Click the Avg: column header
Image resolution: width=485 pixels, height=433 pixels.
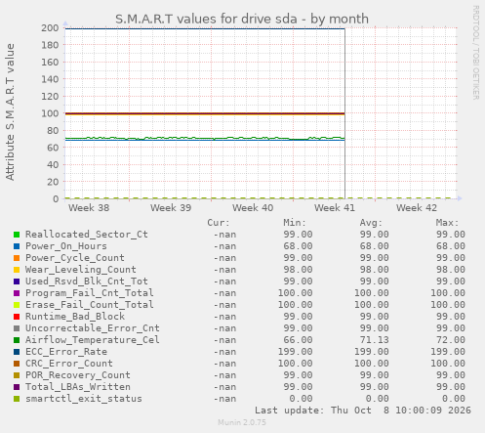(371, 223)
